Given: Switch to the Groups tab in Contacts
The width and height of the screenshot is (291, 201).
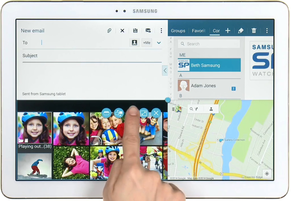Looking at the screenshot, I should click(x=178, y=31).
